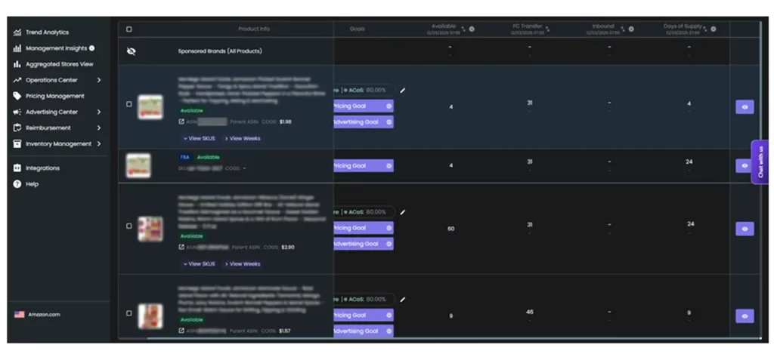Viewport: 774px width, 357px height.
Task: Click Advertising Goal for the $2.90 product
Action: (364, 244)
